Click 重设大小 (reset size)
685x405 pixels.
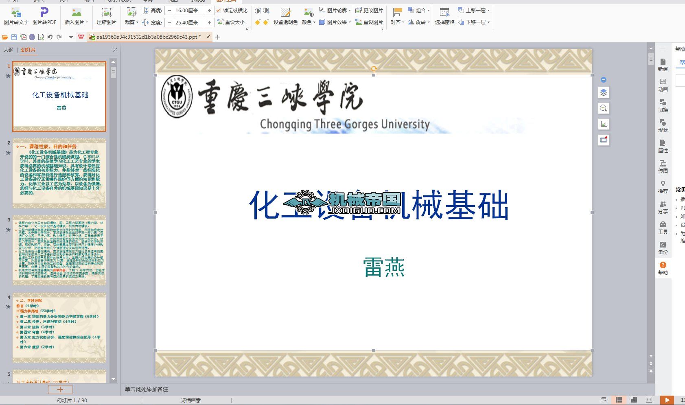coord(231,22)
